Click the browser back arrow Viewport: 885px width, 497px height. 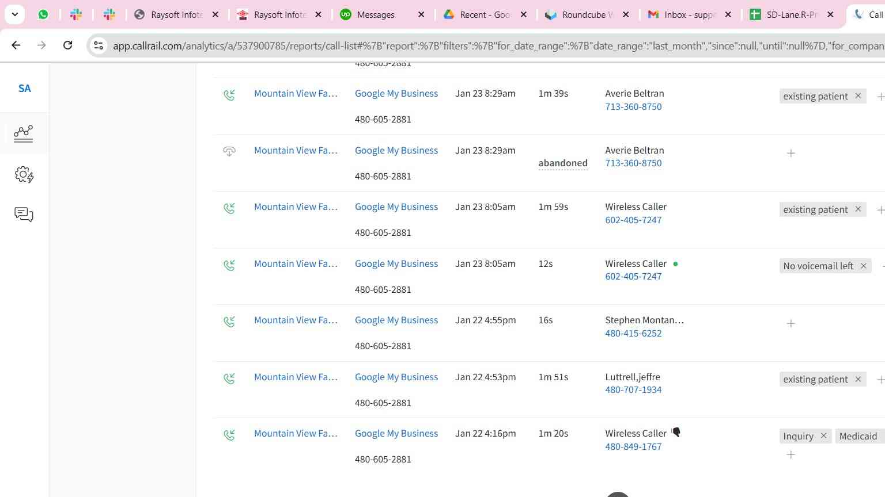point(16,45)
